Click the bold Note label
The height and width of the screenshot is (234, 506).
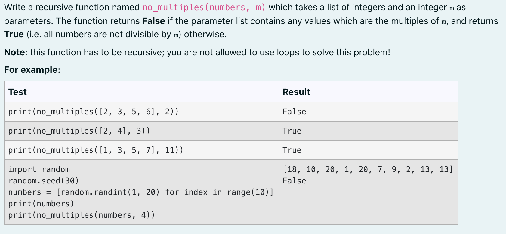click(14, 52)
